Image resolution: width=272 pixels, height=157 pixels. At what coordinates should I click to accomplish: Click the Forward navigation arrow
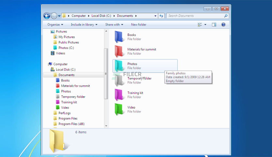pyautogui.click(x=54, y=16)
